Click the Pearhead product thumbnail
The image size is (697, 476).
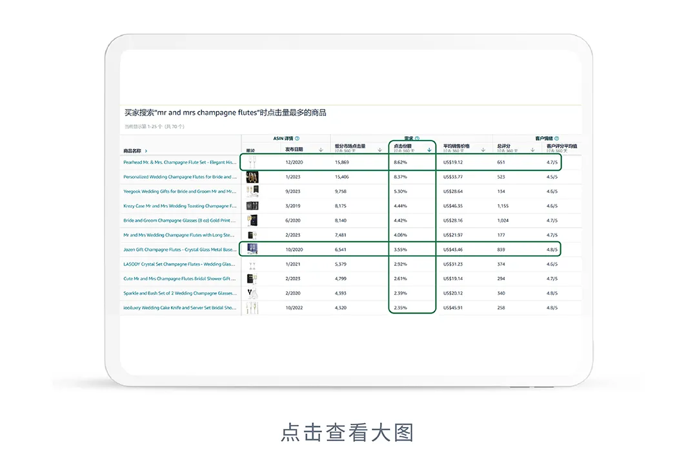(x=252, y=163)
